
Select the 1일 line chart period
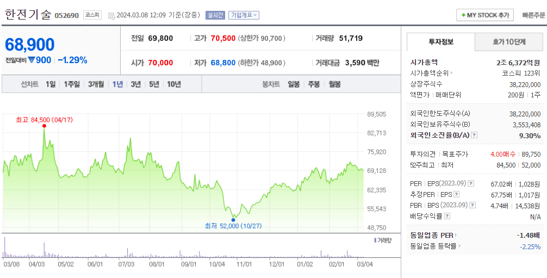(51, 84)
